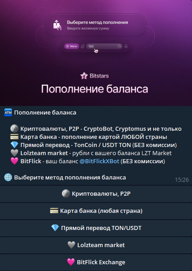Choose Прямой перевод TON/USDT method

pyautogui.click(x=96, y=228)
